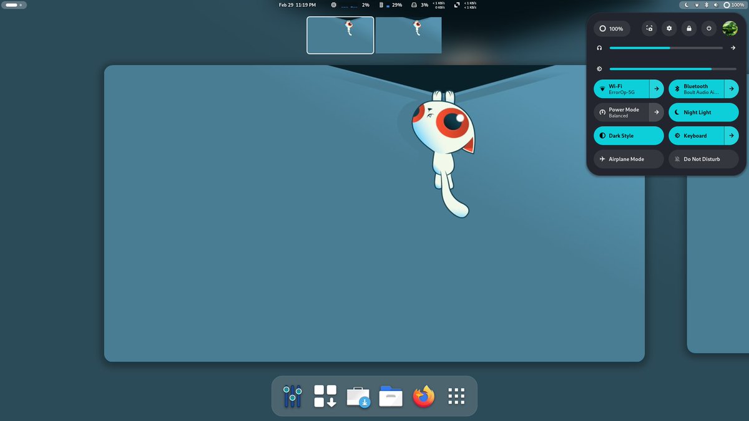Open the Software store bag icon in dock
Viewport: 749px width, 421px height.
(x=358, y=397)
